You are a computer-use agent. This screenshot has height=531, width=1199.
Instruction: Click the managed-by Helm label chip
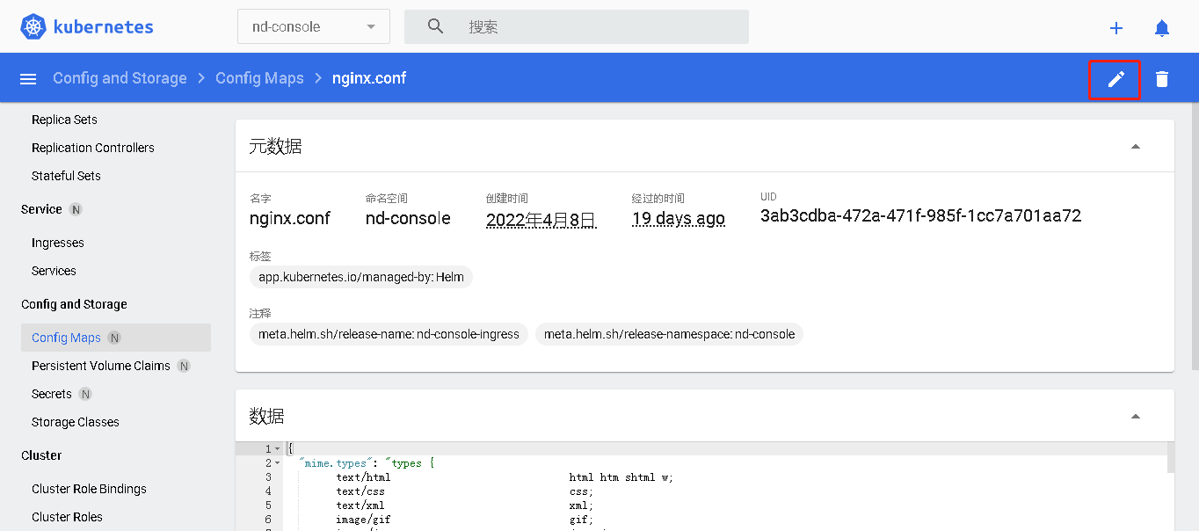coord(361,277)
